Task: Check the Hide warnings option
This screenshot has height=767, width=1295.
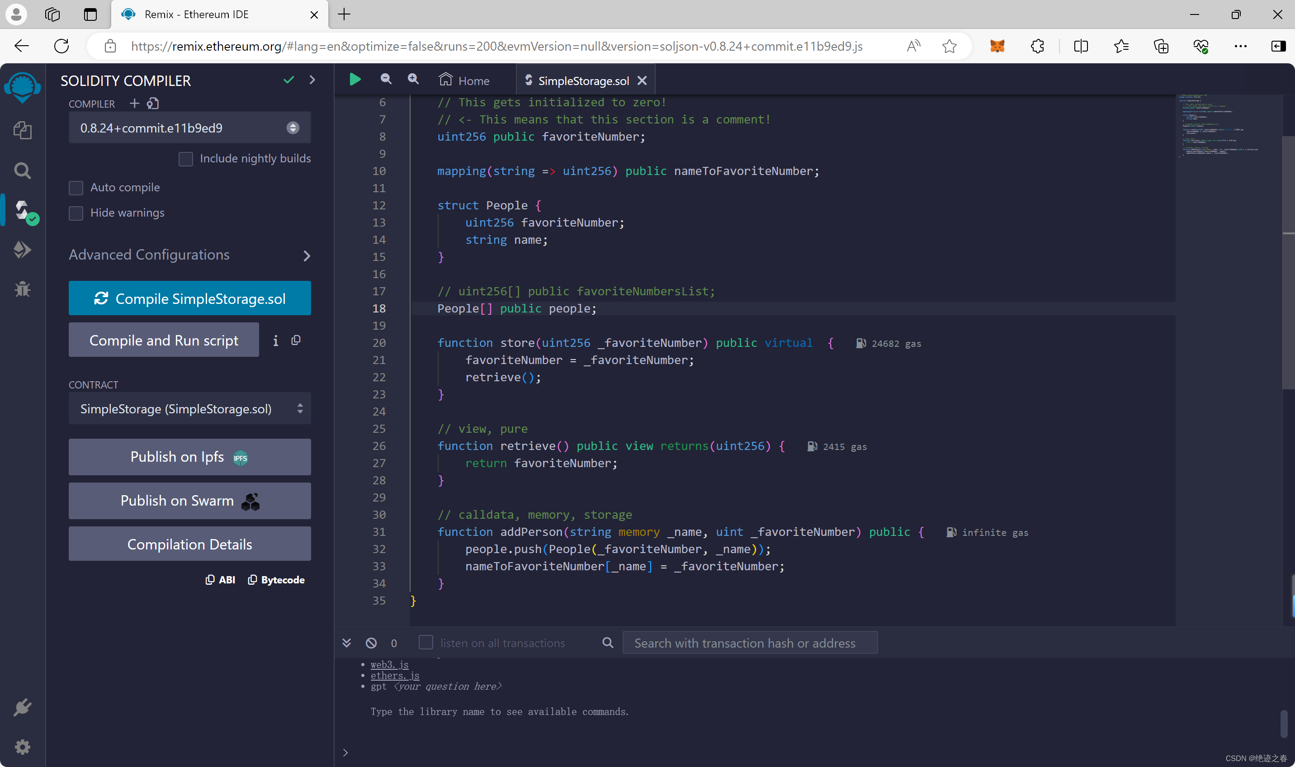Action: tap(76, 213)
